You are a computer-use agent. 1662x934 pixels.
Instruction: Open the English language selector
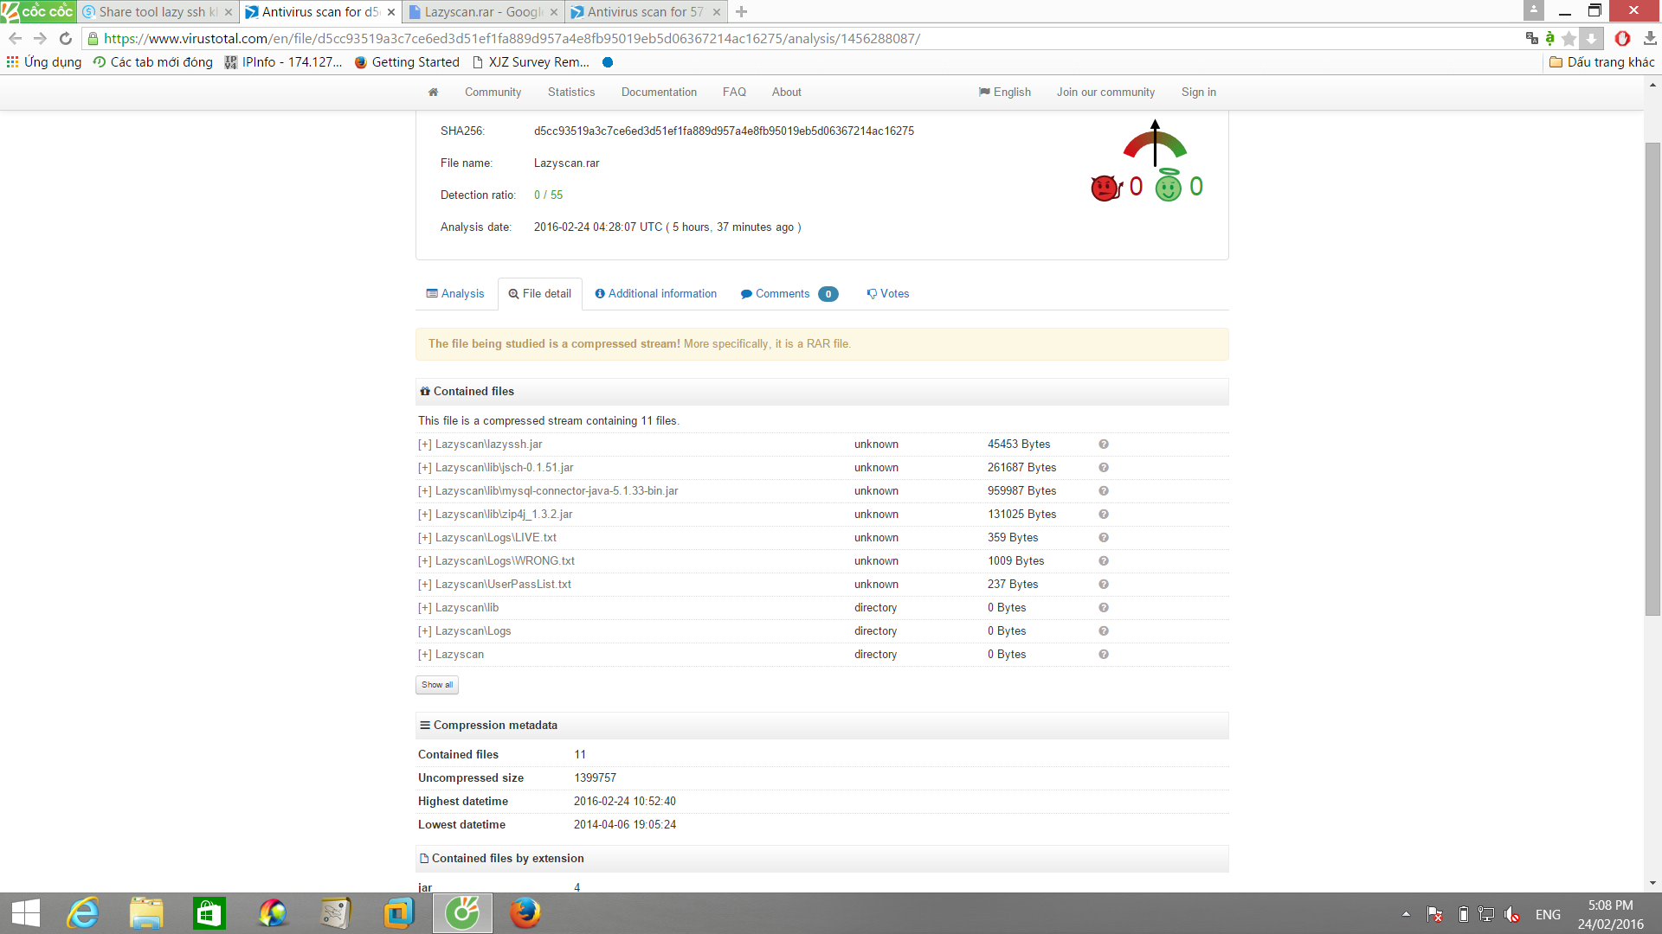pos(1005,92)
